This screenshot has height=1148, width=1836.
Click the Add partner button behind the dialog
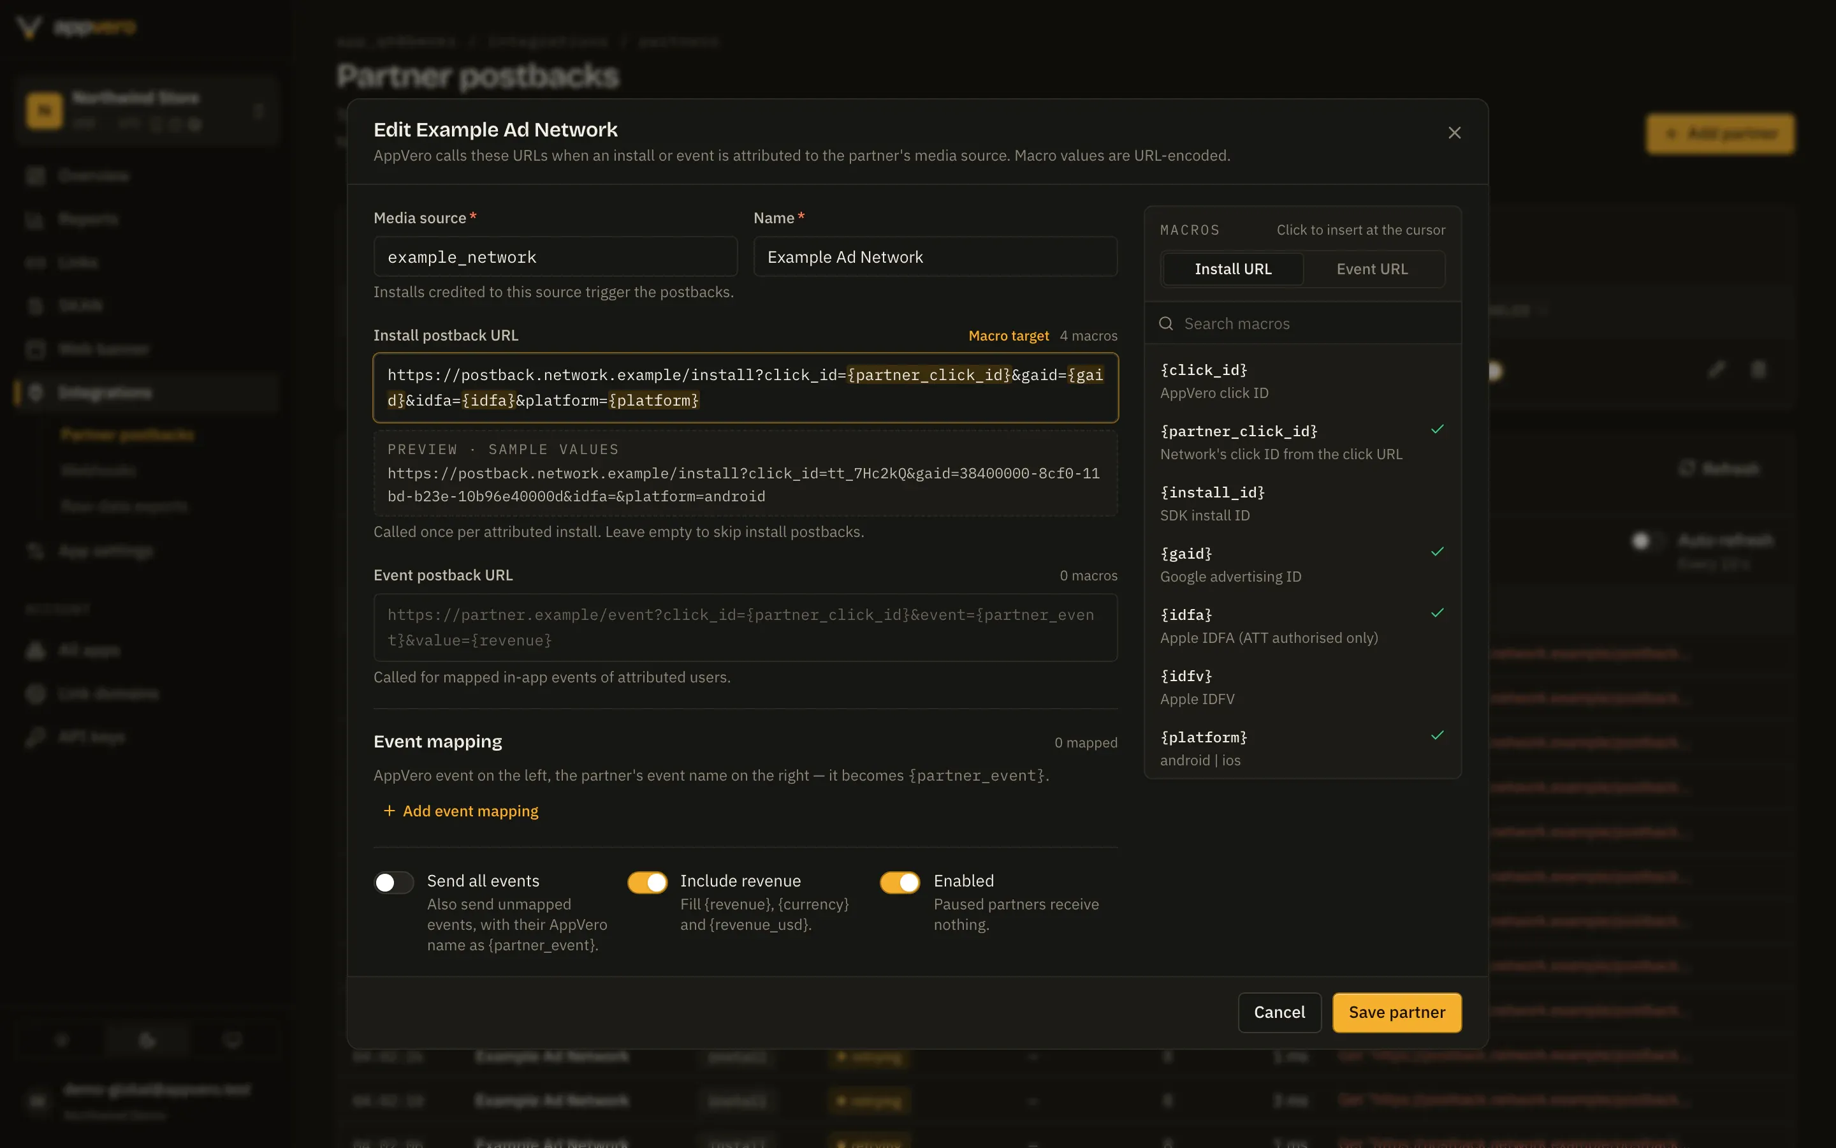(1720, 135)
